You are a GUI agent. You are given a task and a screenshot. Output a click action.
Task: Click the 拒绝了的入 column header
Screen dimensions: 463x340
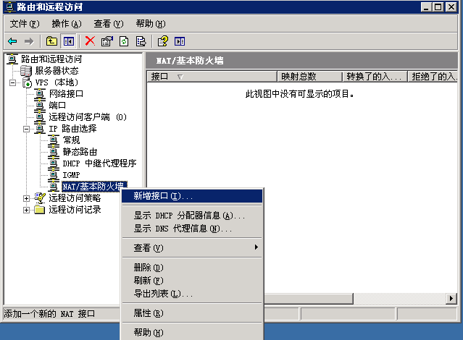pos(433,77)
